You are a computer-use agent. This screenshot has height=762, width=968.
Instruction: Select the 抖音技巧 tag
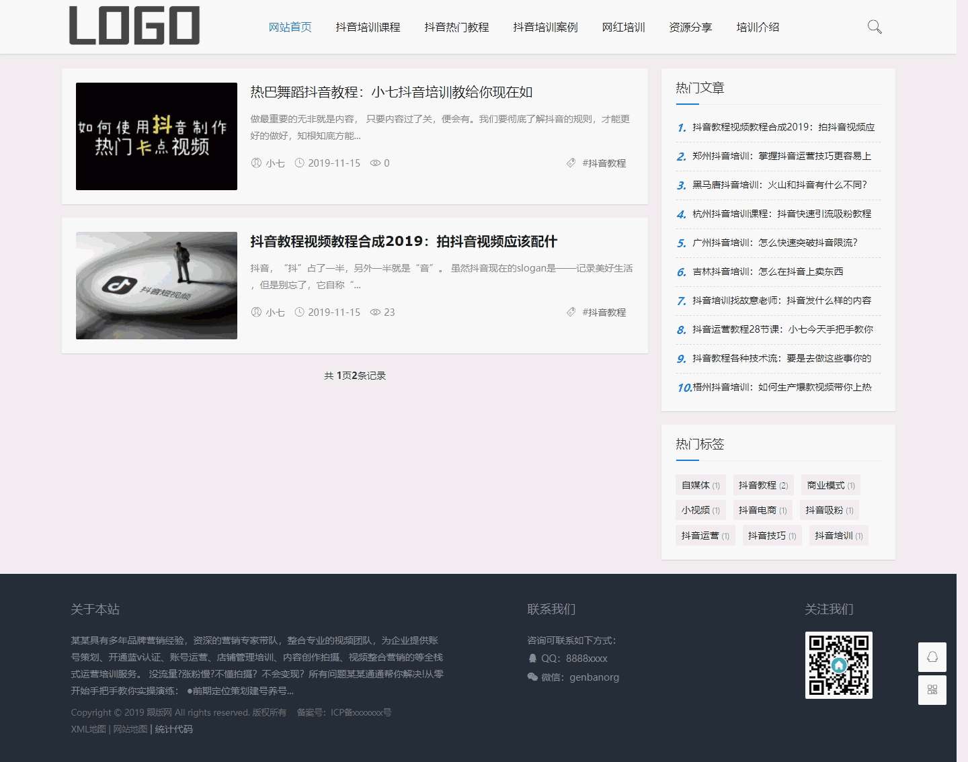(772, 536)
